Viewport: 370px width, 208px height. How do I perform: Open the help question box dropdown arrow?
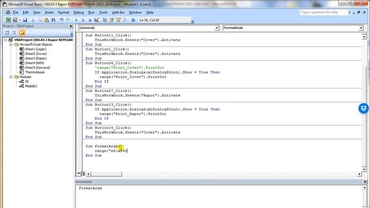349,12
